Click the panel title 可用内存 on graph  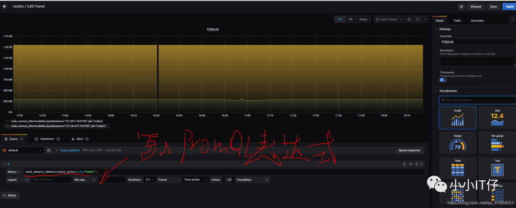[x=213, y=30]
